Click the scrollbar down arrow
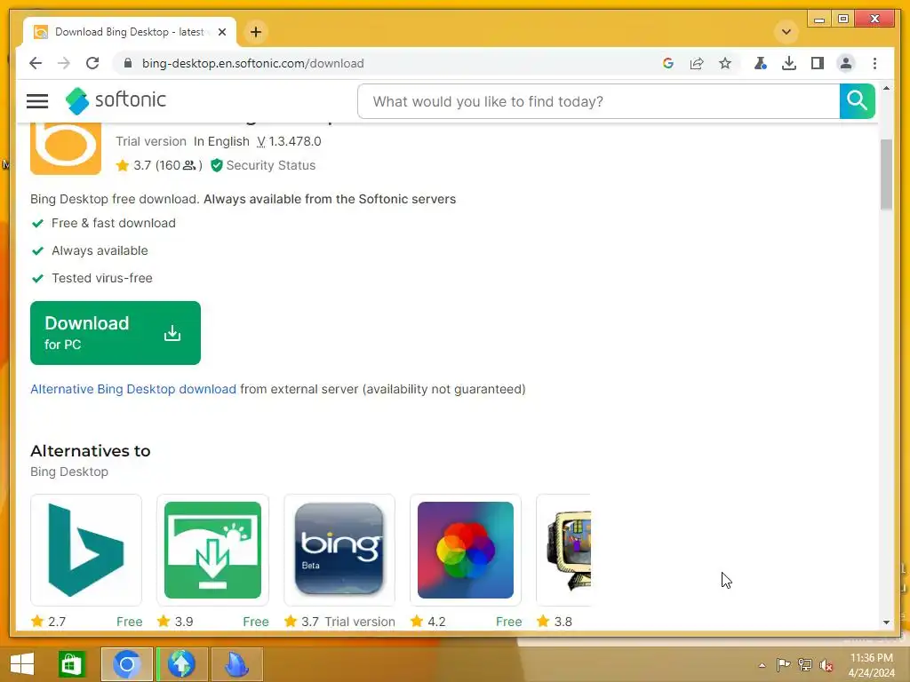The image size is (910, 682). click(886, 623)
